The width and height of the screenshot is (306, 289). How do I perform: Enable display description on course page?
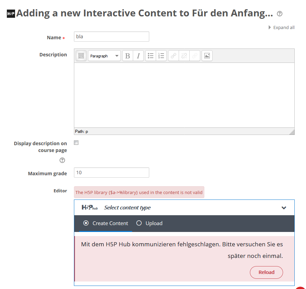click(x=76, y=143)
